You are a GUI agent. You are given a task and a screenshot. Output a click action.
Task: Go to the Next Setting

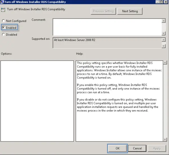pos(130,11)
